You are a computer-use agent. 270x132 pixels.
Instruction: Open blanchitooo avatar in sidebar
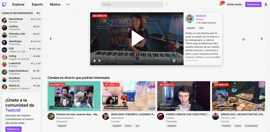point(4,20)
